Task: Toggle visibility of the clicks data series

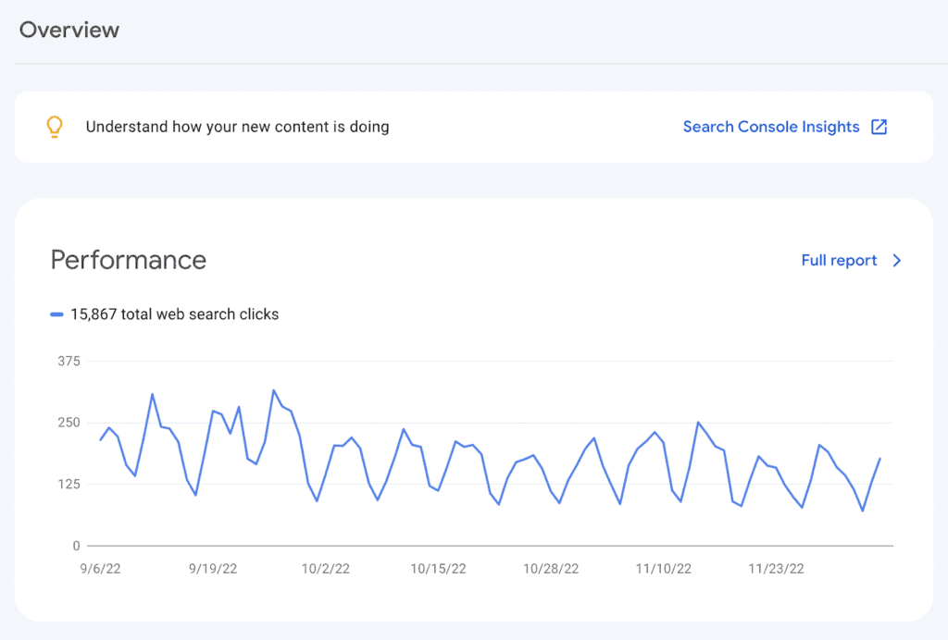Action: [x=174, y=314]
